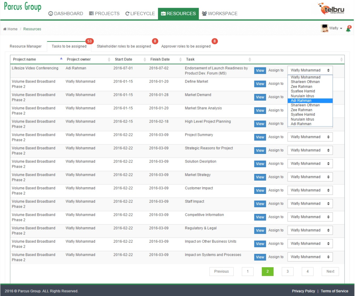355x296 pixels.
Task: Open the notification bell icon
Action: [x=348, y=29]
